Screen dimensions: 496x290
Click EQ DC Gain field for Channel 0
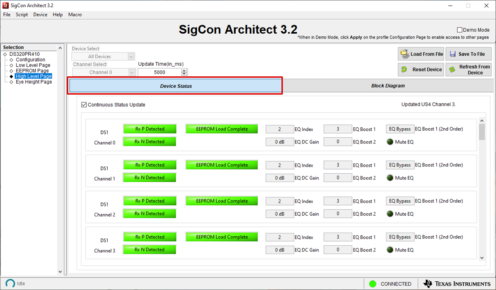pyautogui.click(x=280, y=142)
